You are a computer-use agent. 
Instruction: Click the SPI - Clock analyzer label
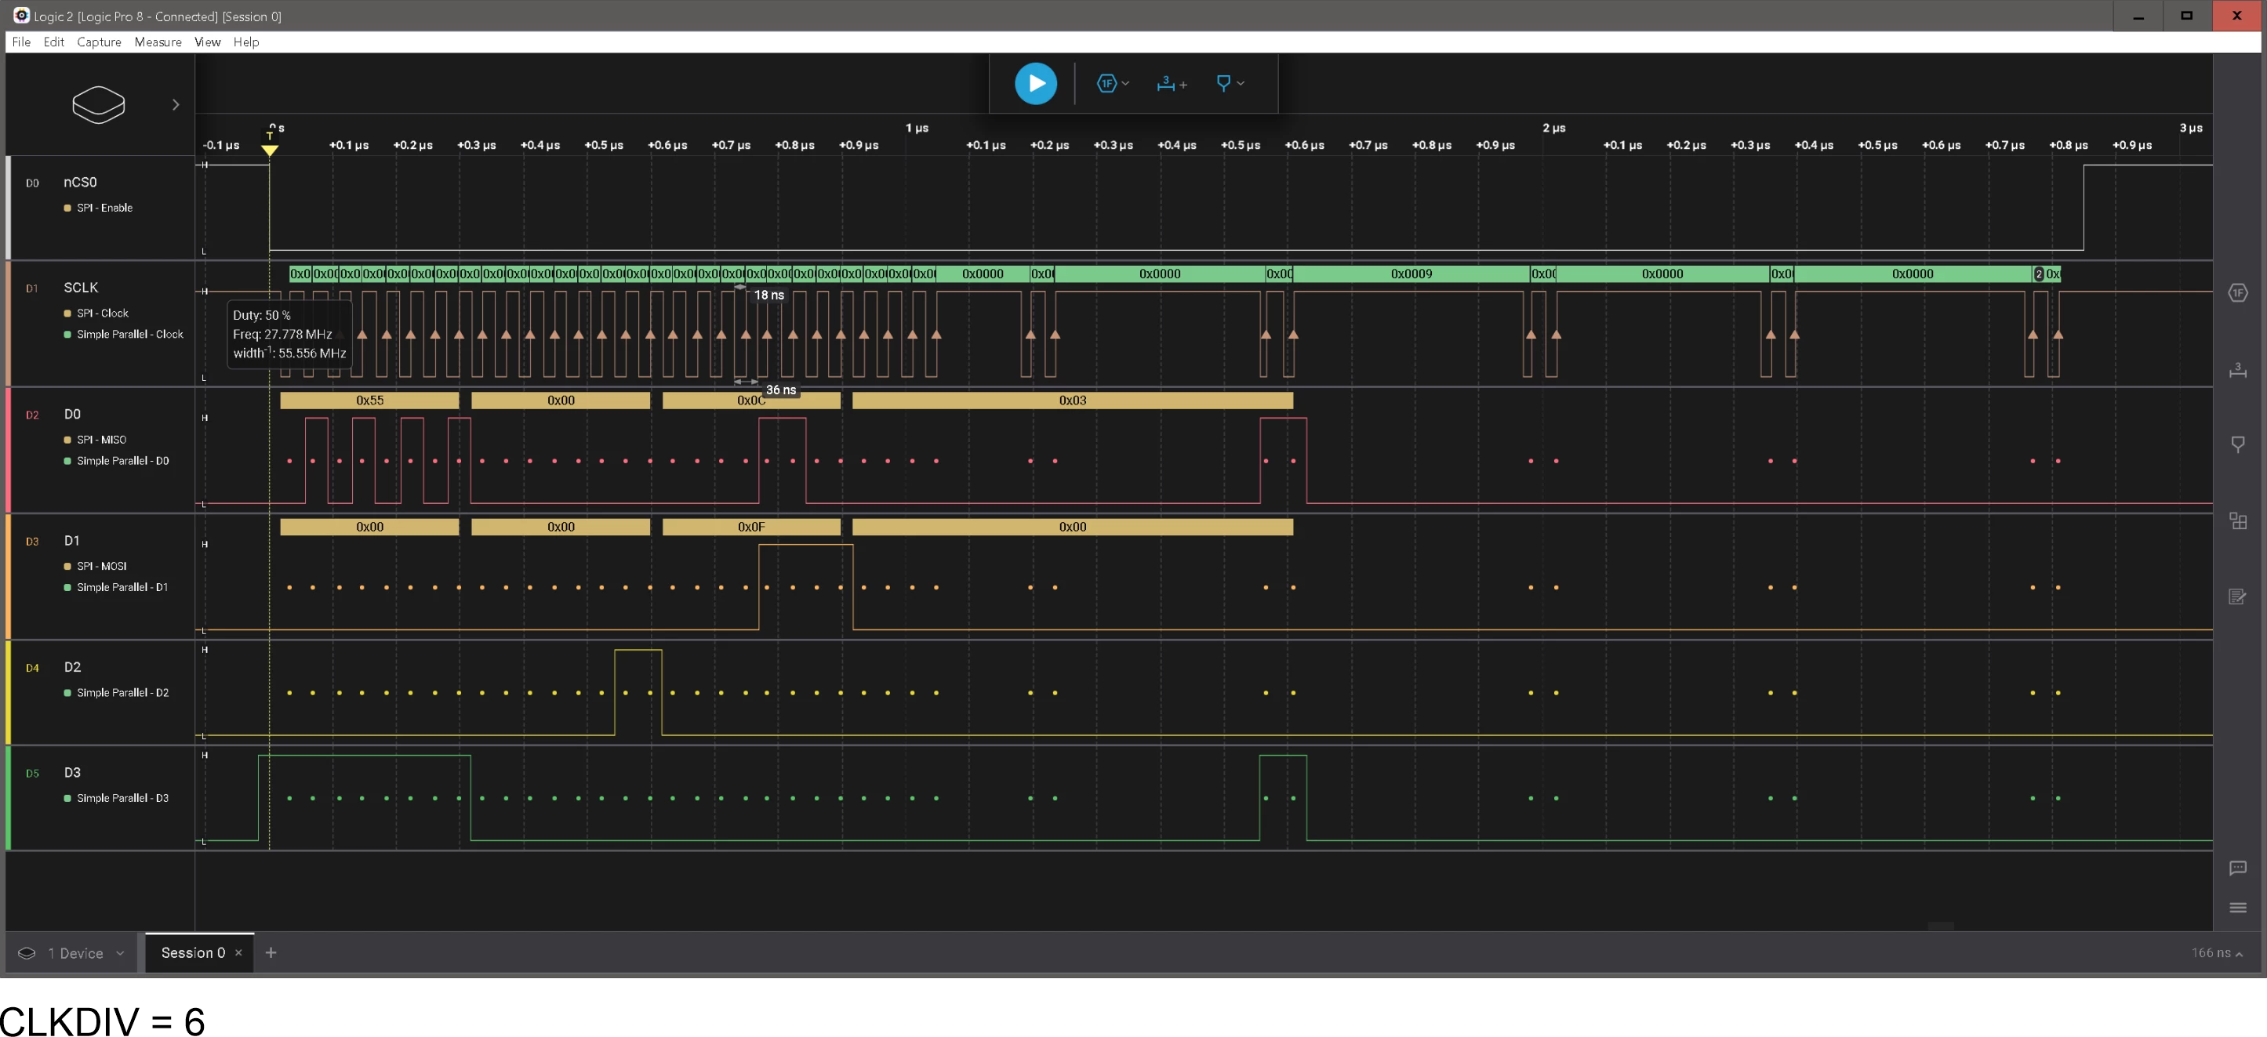point(102,314)
